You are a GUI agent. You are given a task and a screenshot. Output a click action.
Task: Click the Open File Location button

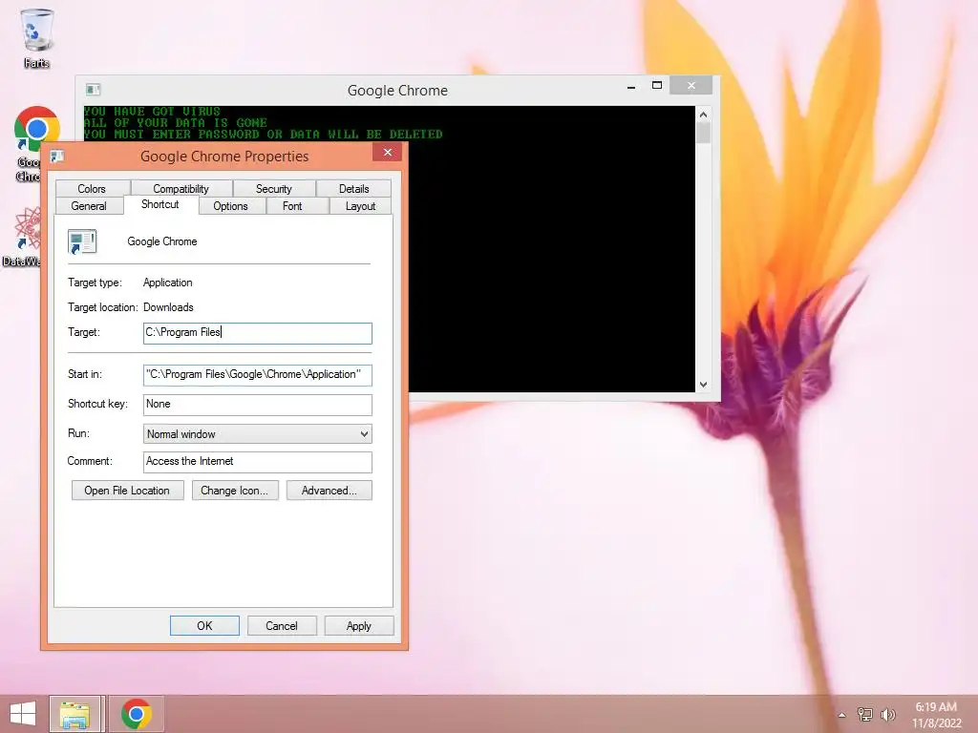pyautogui.click(x=127, y=491)
